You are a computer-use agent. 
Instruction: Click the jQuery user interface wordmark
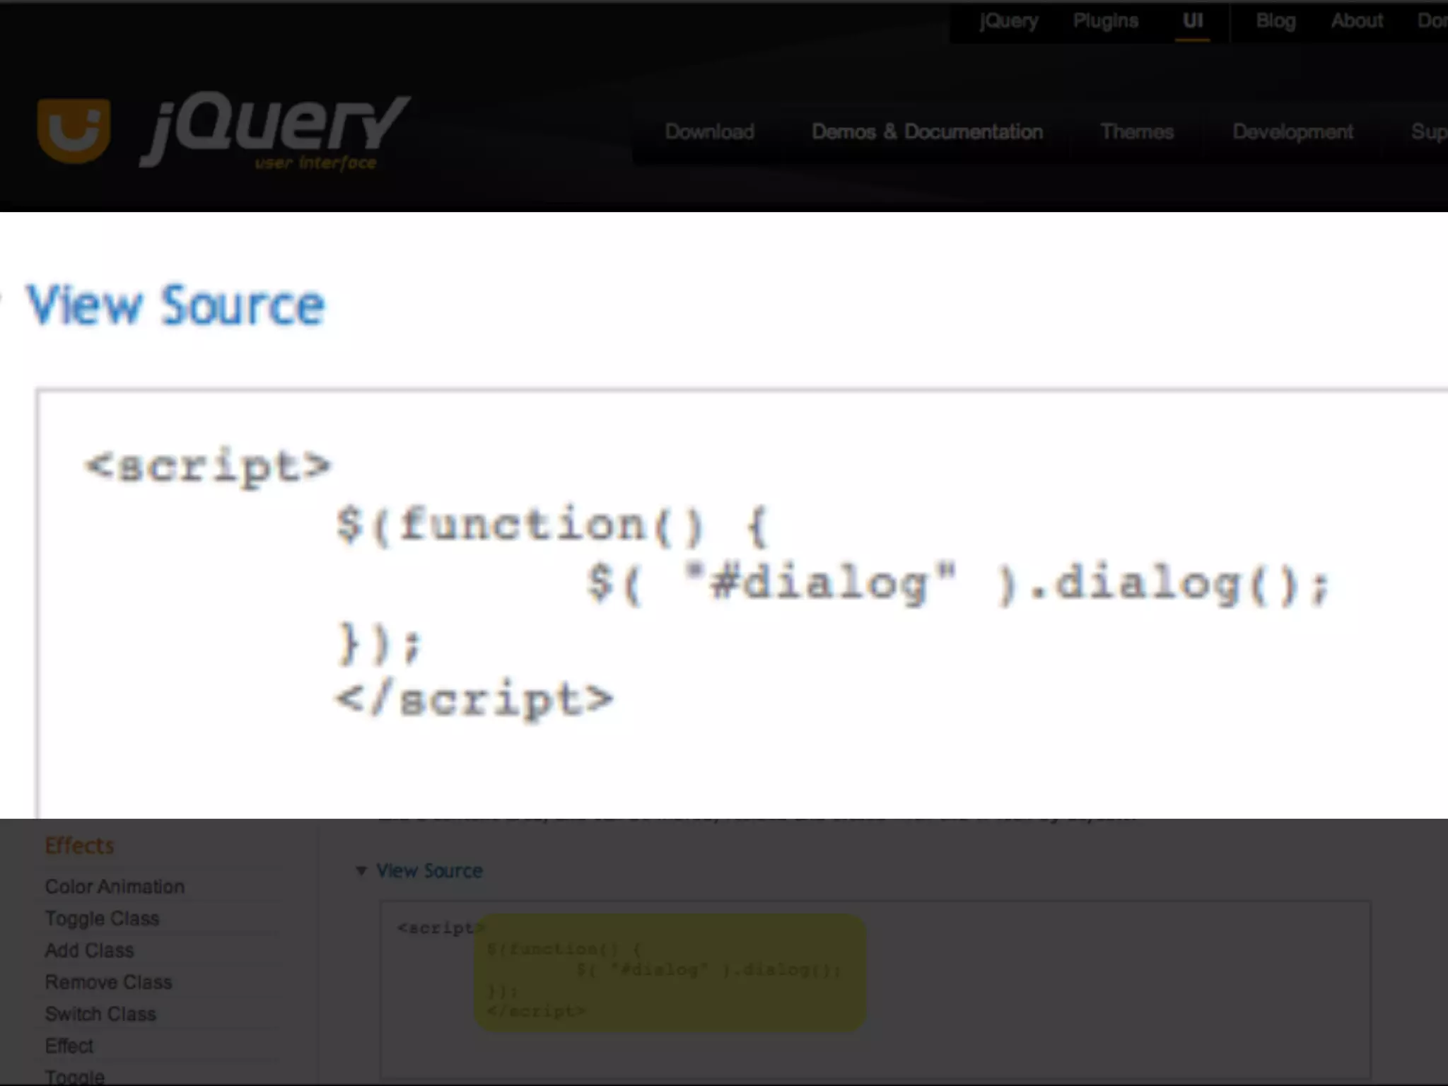(276, 132)
